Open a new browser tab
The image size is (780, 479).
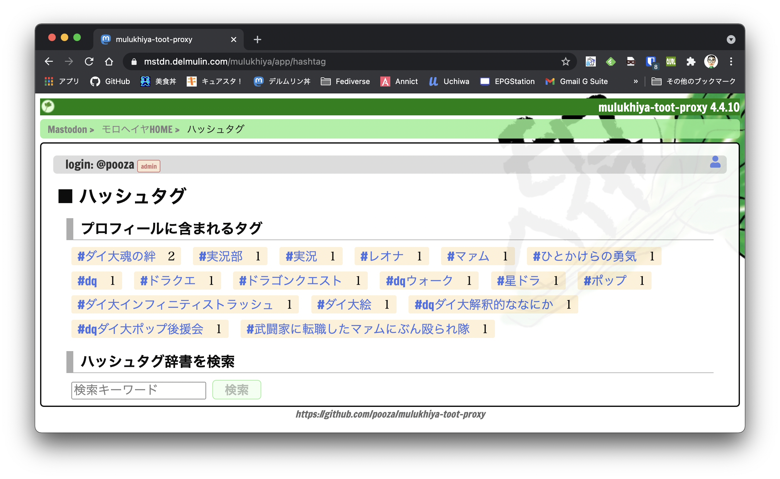257,39
